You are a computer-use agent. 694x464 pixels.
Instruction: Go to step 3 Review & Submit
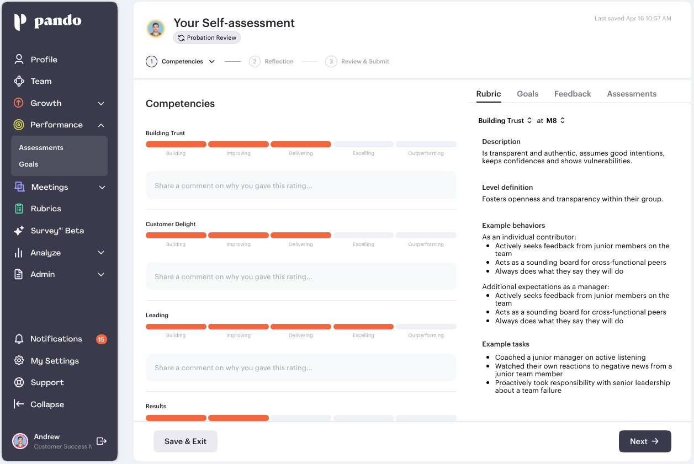357,61
